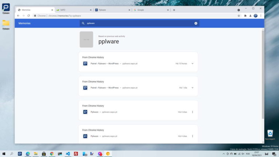The width and height of the screenshot is (279, 157).
Task: Open the Recycle Bin on the desktop
Action: point(270,133)
